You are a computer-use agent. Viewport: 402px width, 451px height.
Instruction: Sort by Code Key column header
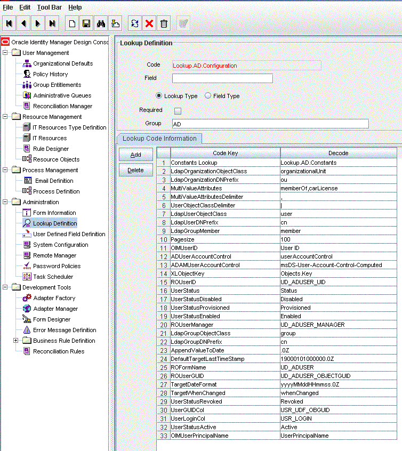click(226, 153)
